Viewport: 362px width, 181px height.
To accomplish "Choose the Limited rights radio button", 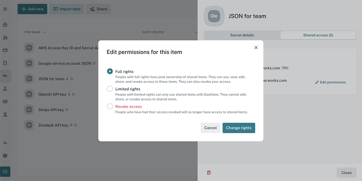I will [110, 89].
